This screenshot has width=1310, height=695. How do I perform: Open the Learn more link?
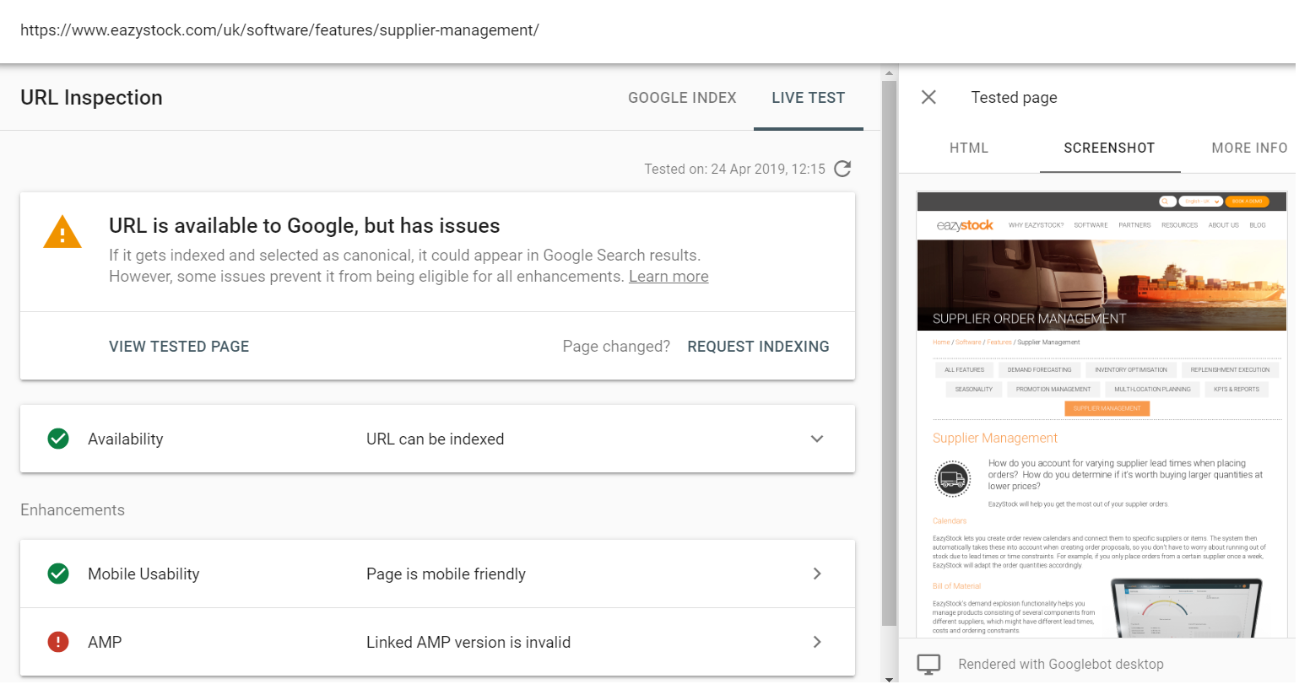point(669,277)
